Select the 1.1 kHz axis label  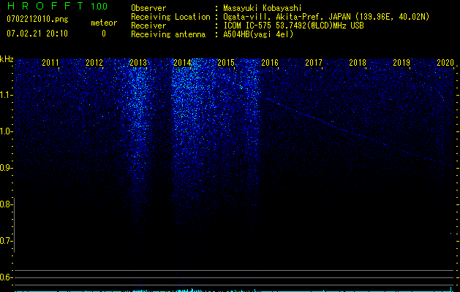[x=6, y=95]
